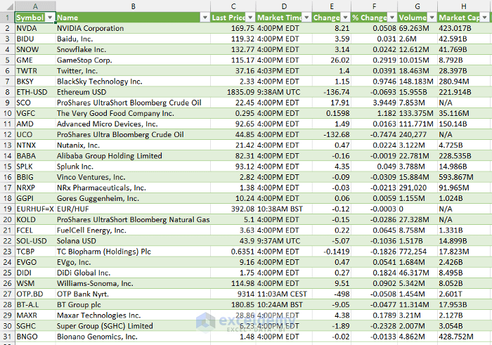Open the Last Price filter dropdown
The width and height of the screenshot is (492, 345).
coord(250,18)
